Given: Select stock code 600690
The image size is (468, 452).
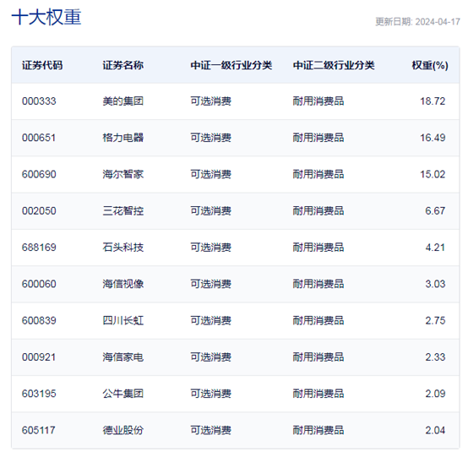Looking at the screenshot, I should point(39,174).
